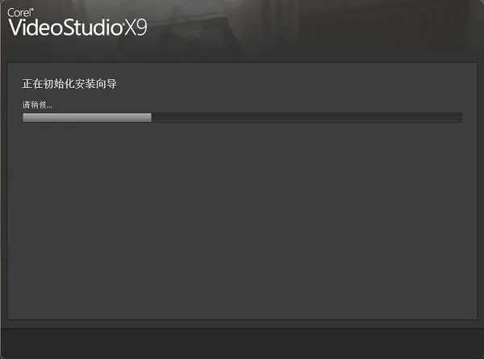Image resolution: width=484 pixels, height=359 pixels.
Task: Click the 正在初始化安装向导 heading
Action: click(69, 84)
